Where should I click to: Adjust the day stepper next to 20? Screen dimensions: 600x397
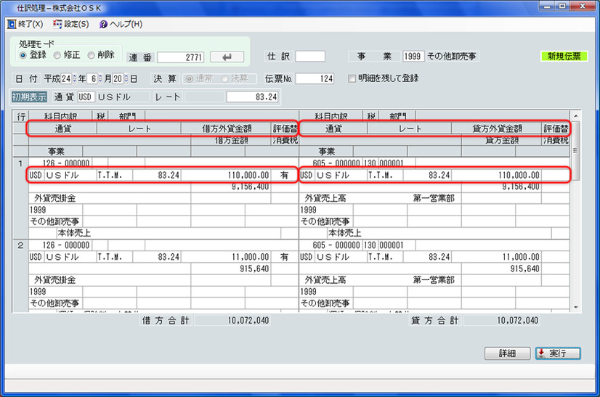[x=126, y=79]
